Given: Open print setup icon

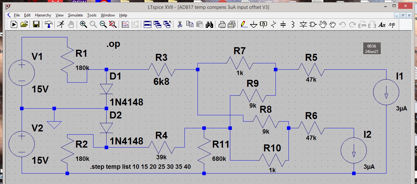Looking at the screenshot, I should (x=222, y=24).
